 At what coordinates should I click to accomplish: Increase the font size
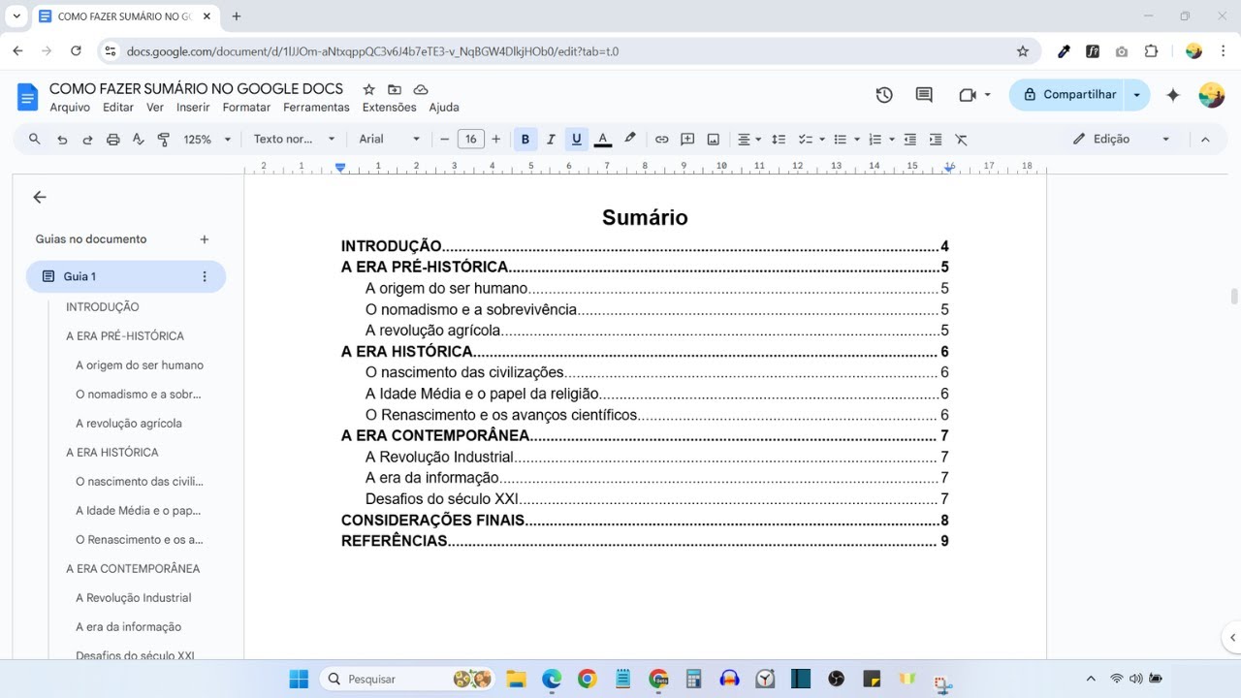(496, 140)
